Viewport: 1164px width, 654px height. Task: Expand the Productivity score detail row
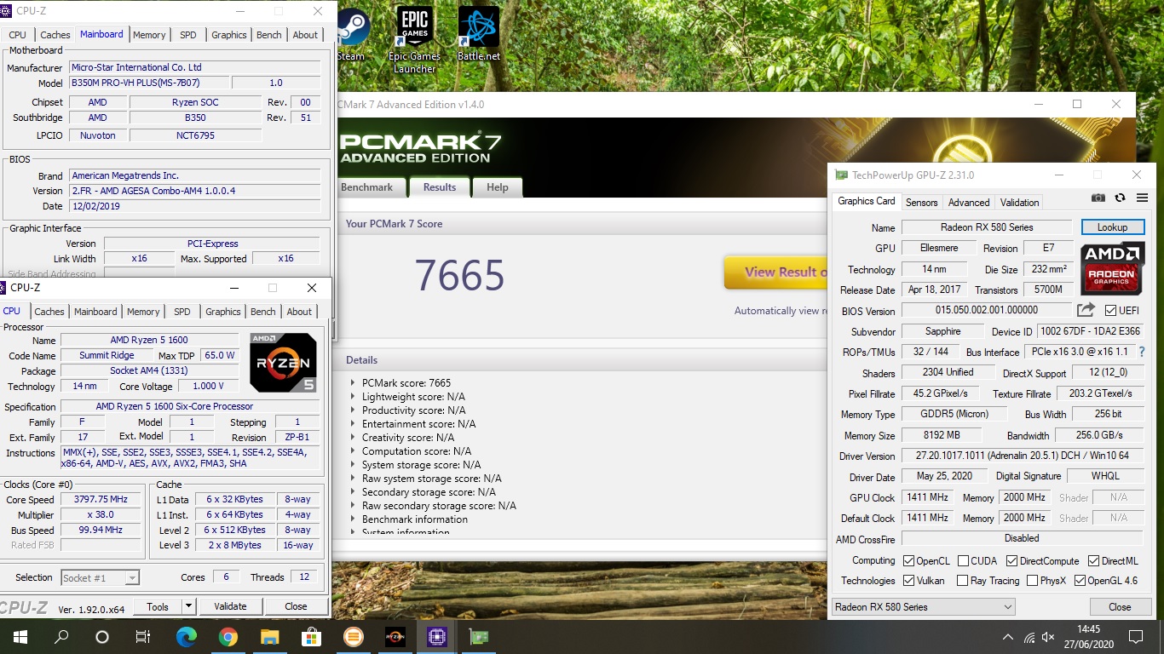click(x=354, y=410)
